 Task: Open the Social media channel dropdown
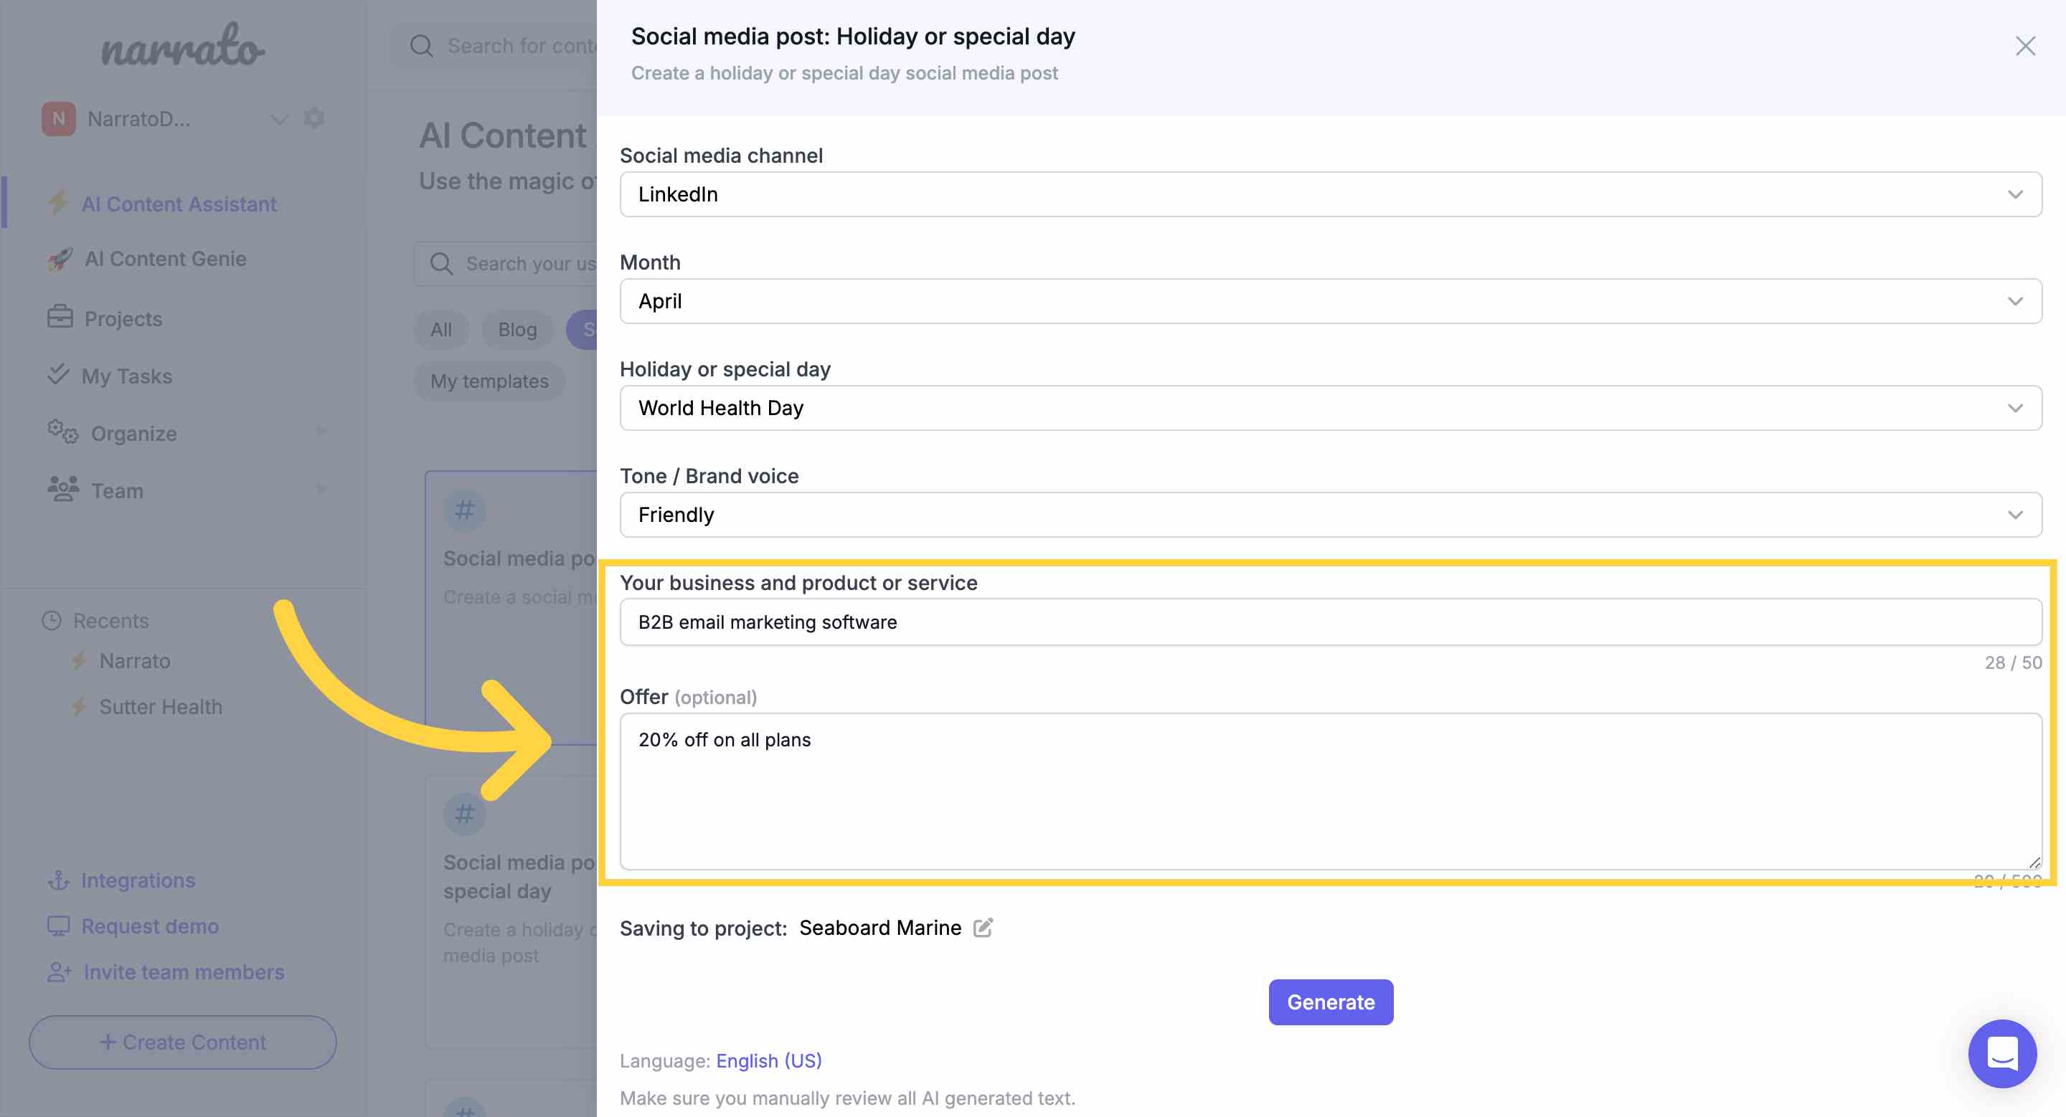coord(1331,195)
